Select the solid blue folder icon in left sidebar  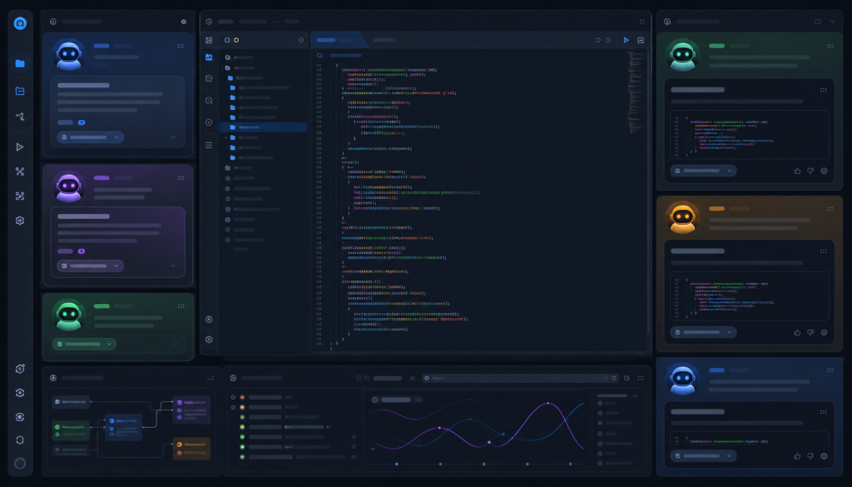click(20, 63)
